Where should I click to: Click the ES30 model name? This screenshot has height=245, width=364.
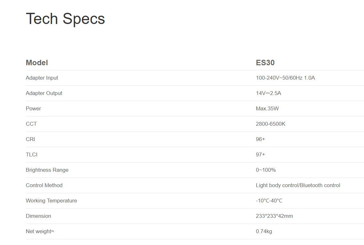[x=265, y=63]
